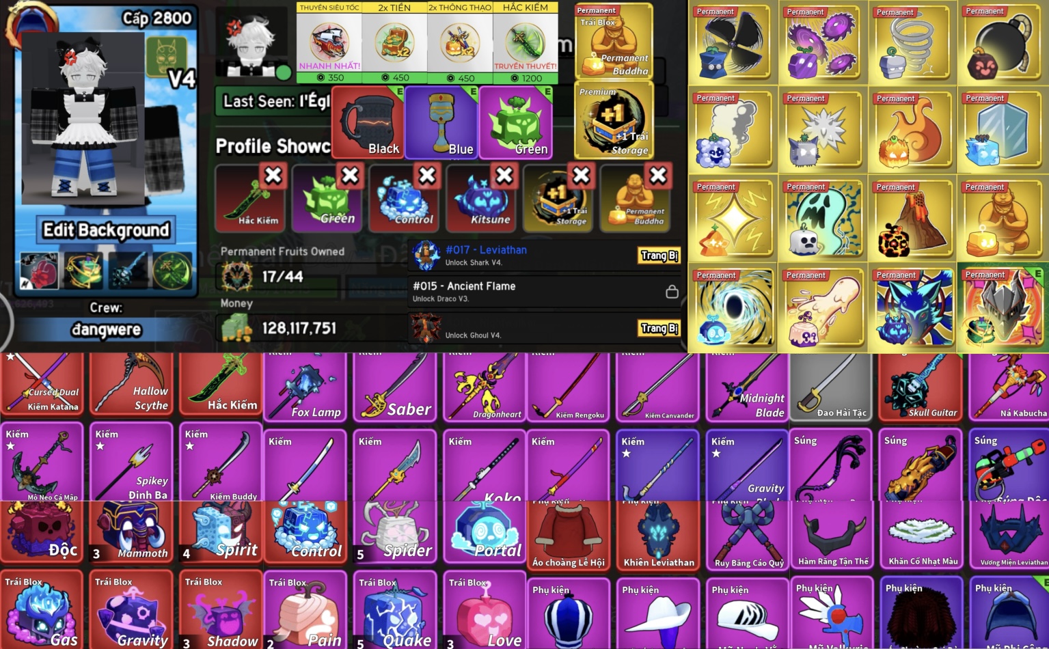Remove Control fruit from showcase
The image size is (1049, 649).
point(427,176)
